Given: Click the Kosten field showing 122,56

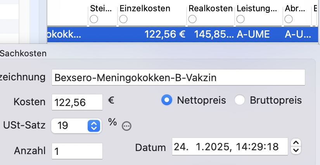Looking at the screenshot, I should (x=77, y=102).
